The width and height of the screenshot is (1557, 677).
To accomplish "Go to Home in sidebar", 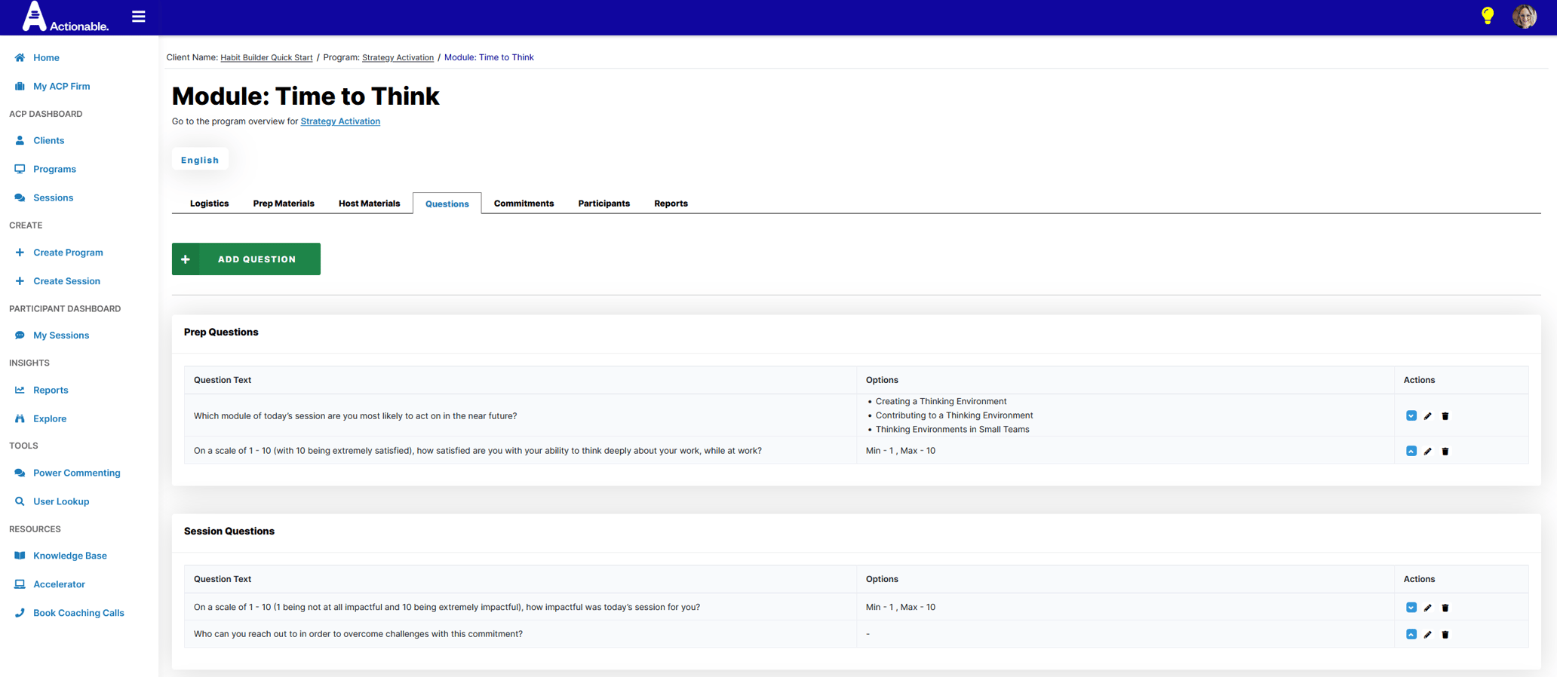I will point(46,57).
